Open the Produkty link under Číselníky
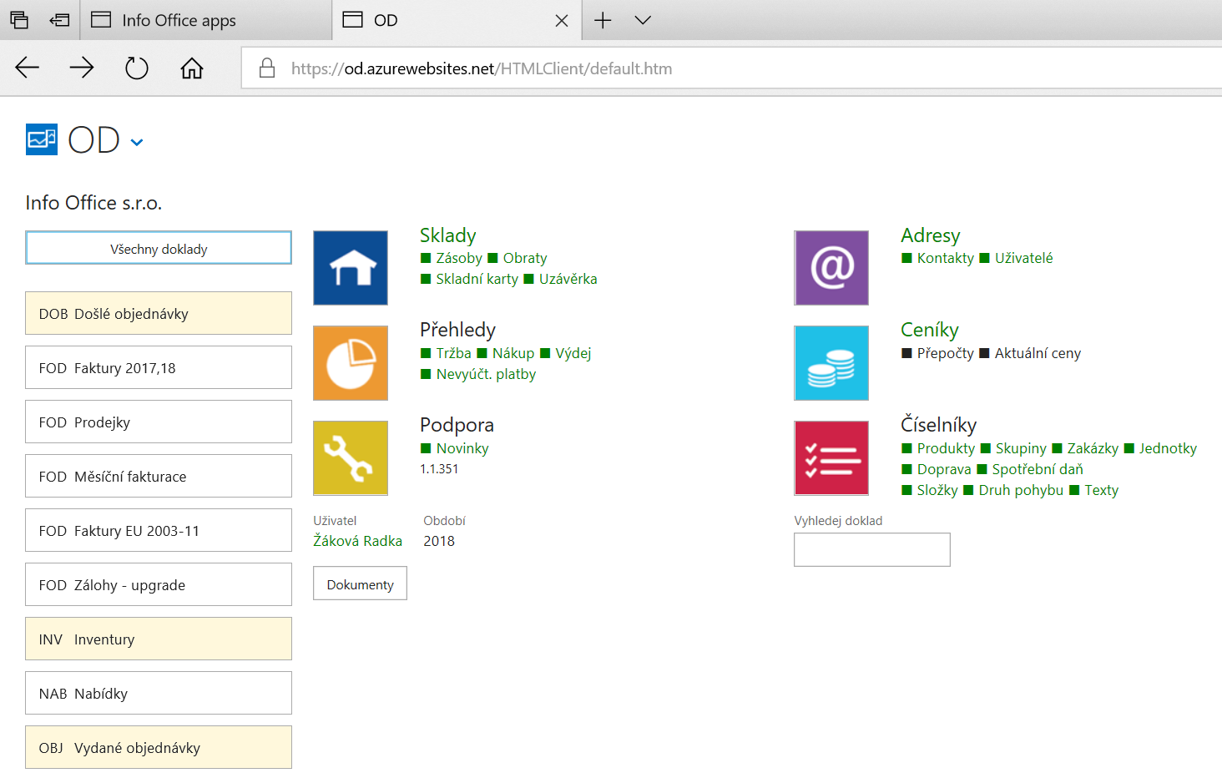Image resolution: width=1222 pixels, height=778 pixels. click(945, 448)
